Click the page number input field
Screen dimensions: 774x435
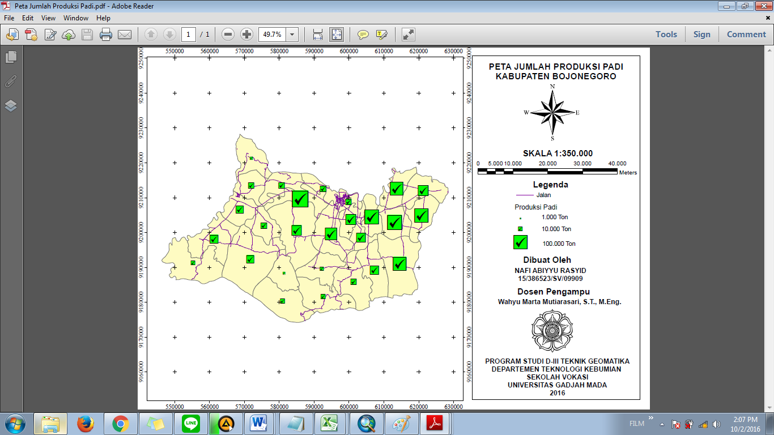point(189,35)
